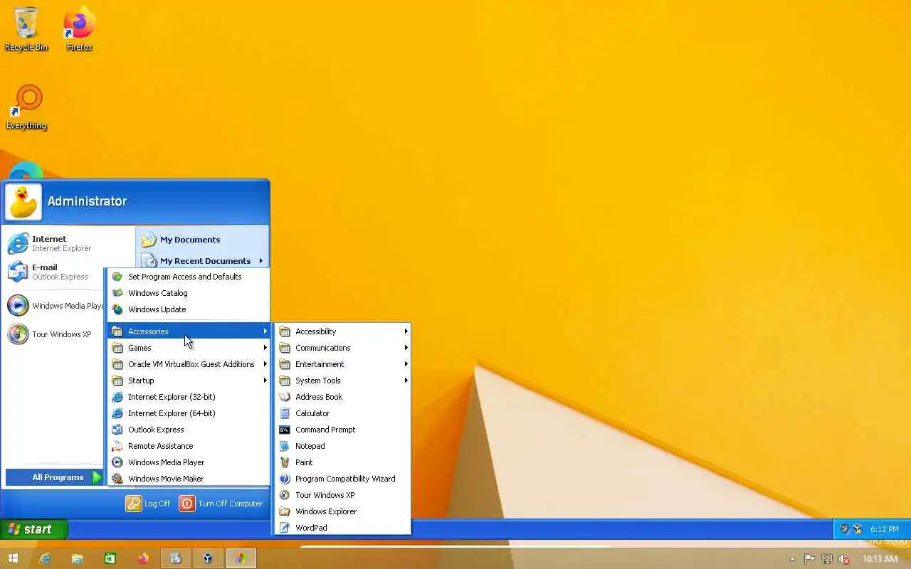Start Program Compatibility Wizard

(x=343, y=479)
